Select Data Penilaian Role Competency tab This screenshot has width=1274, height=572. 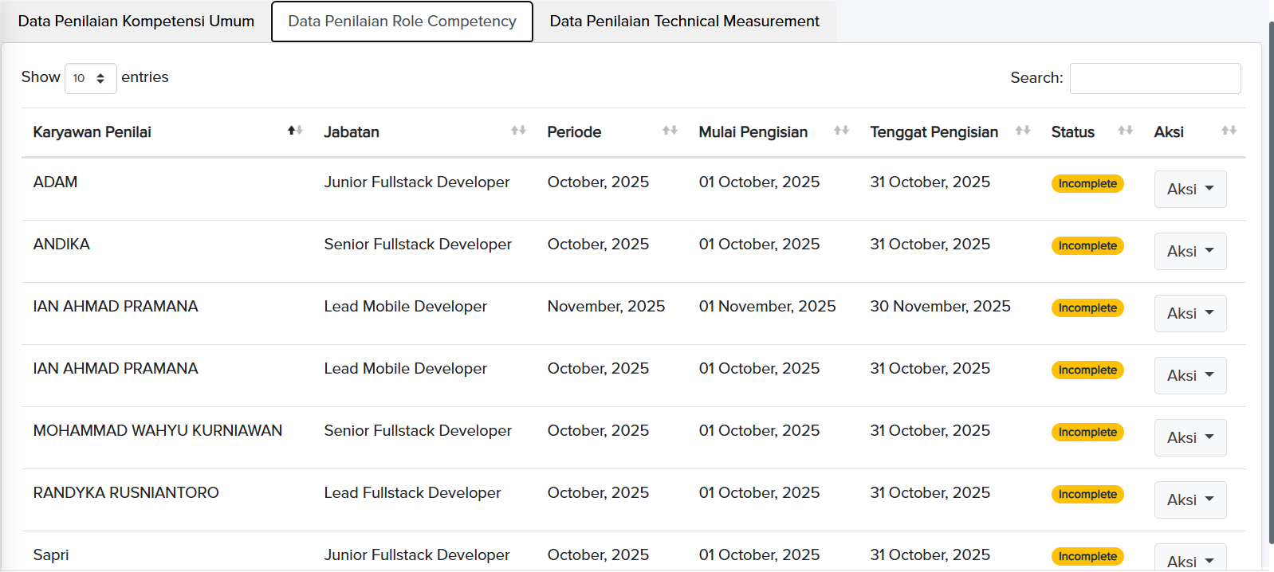pos(402,22)
